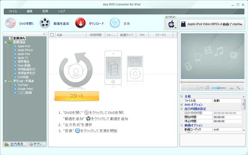Click the green 変換済み folder icon

10,42
